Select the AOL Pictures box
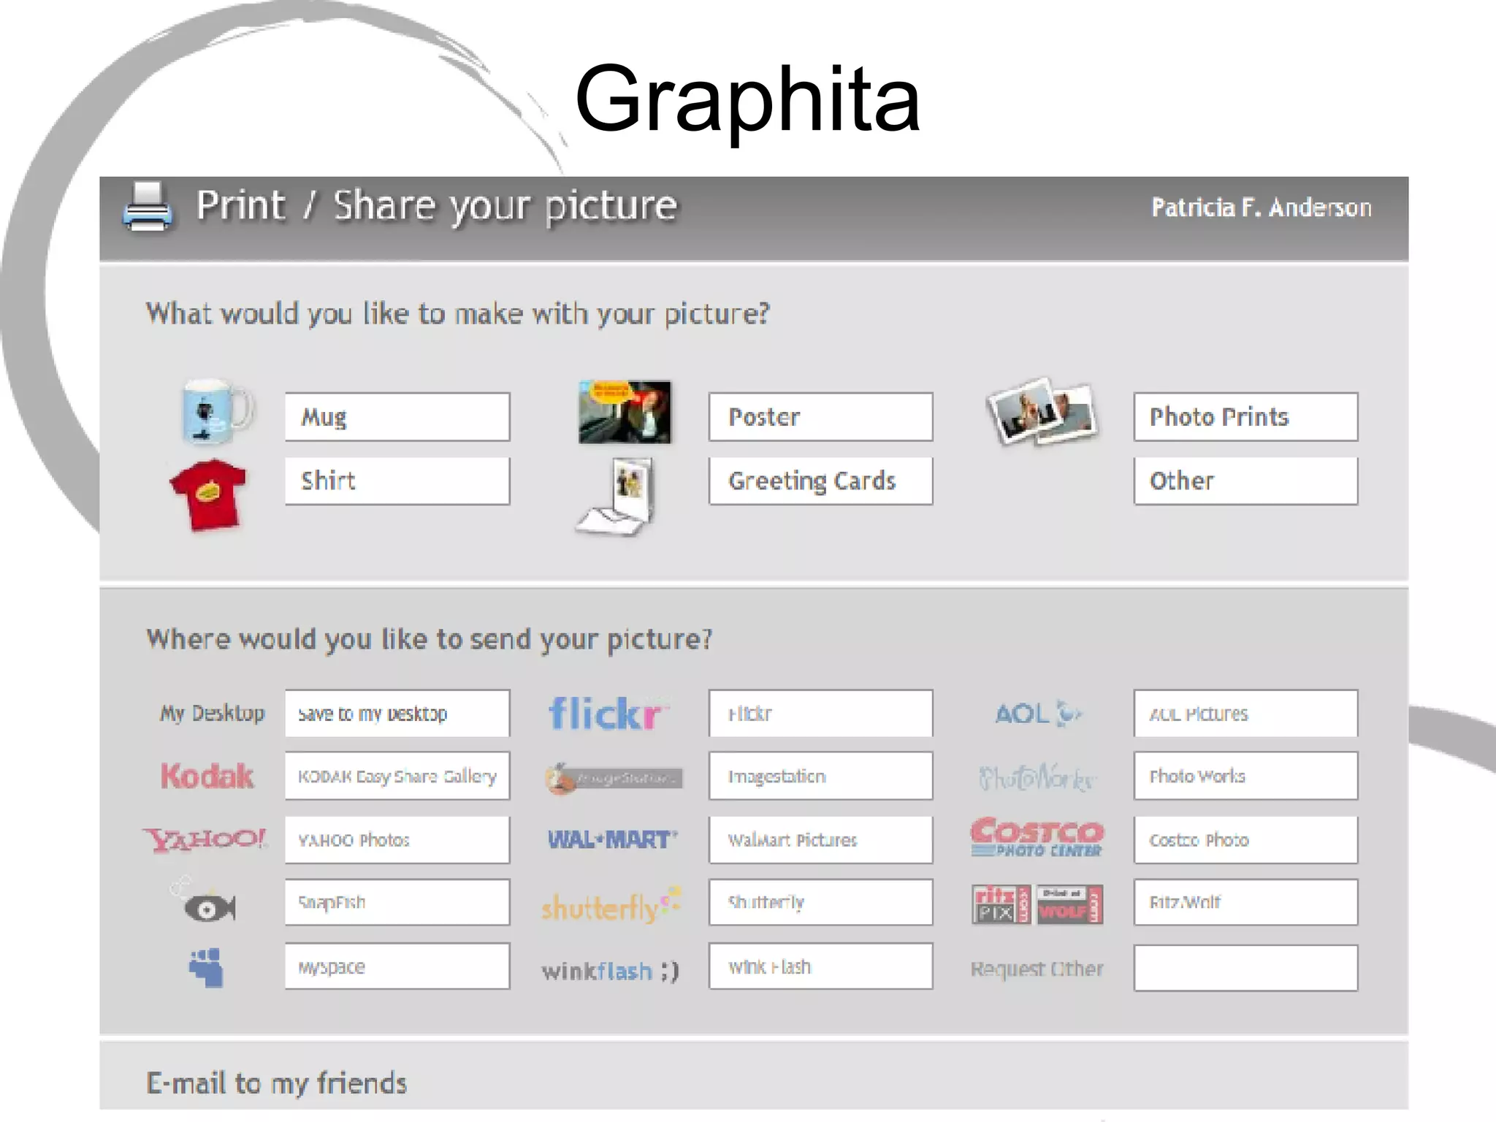This screenshot has height=1122, width=1496. [x=1246, y=714]
